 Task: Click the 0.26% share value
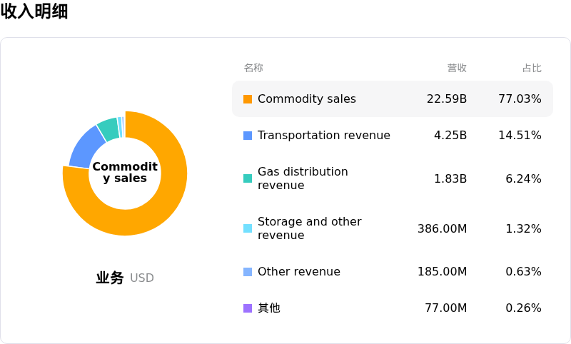(x=523, y=308)
